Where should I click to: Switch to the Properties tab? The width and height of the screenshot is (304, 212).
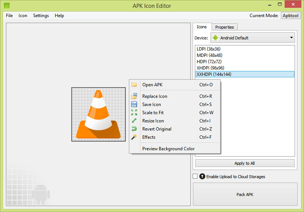[225, 27]
